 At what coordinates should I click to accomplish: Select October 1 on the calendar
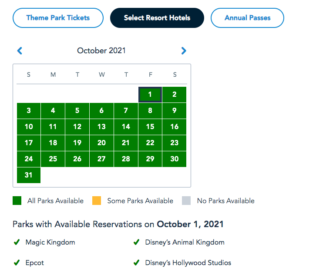pyautogui.click(x=150, y=94)
